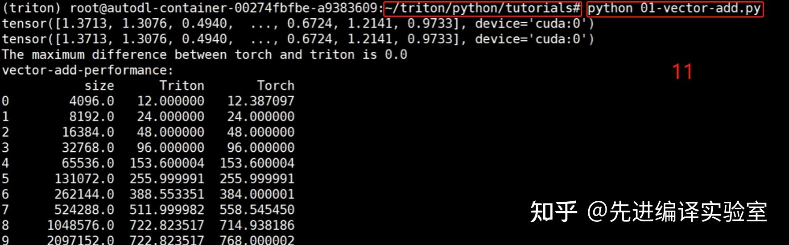The image size is (789, 245).
Task: Click the Torch value 714.938186
Action: [x=257, y=225]
